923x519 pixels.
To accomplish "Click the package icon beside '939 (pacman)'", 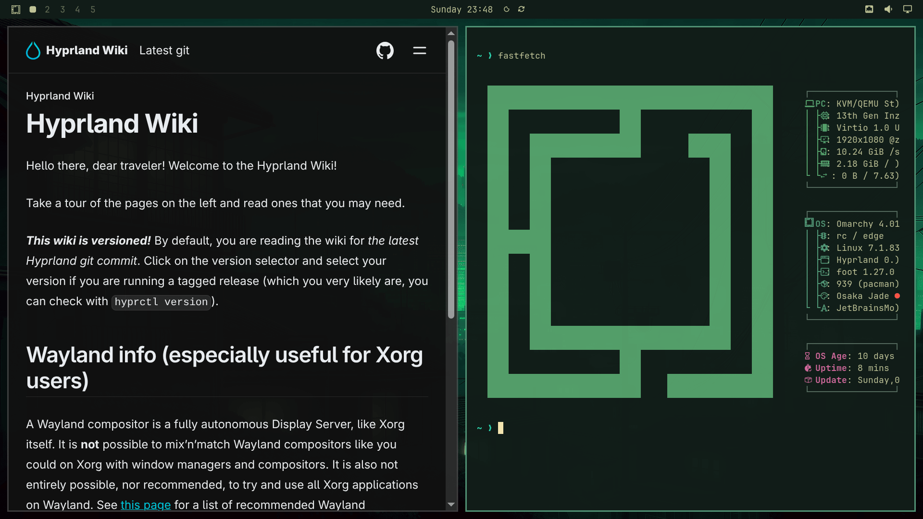I will 825,284.
